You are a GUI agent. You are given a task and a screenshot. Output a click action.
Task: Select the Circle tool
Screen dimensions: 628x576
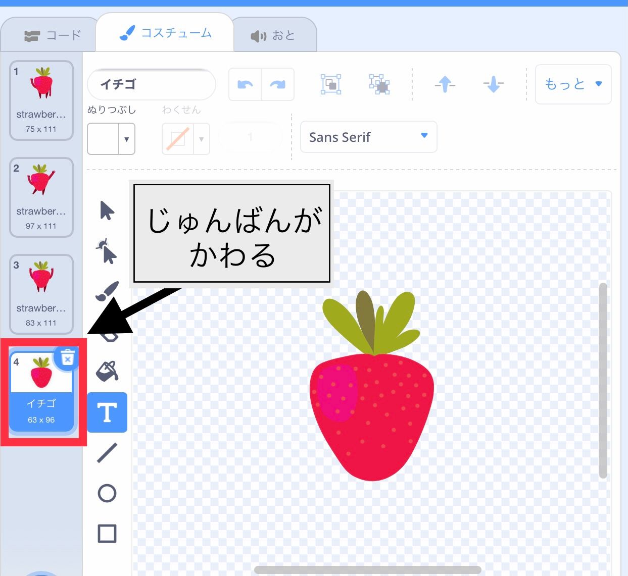pyautogui.click(x=107, y=494)
